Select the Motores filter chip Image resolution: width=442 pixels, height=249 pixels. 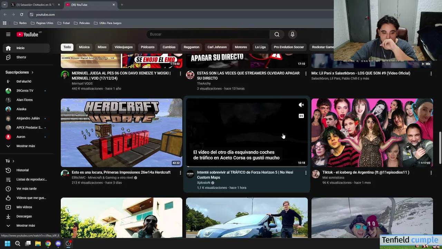click(241, 47)
